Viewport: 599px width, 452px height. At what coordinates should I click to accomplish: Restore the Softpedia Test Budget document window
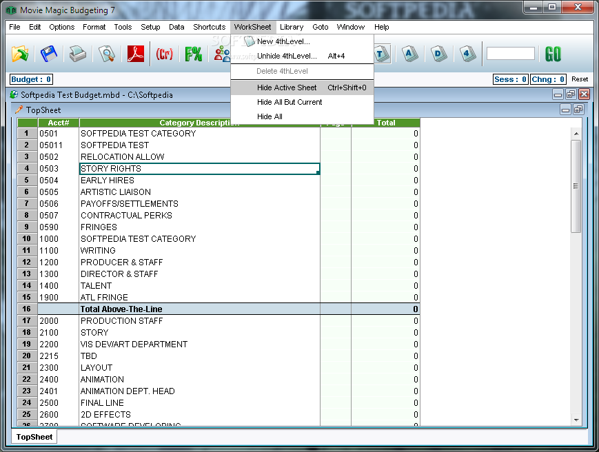pyautogui.click(x=571, y=94)
